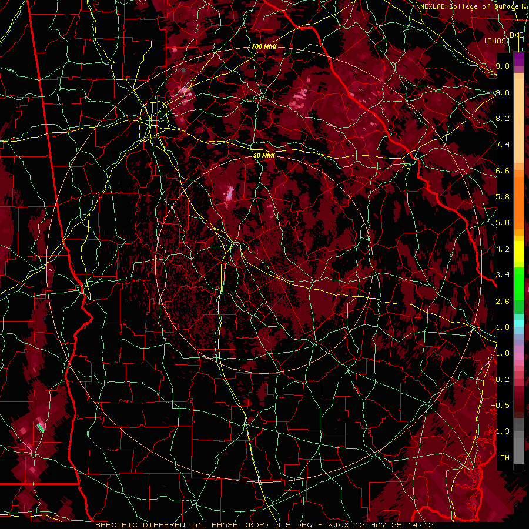Click the 1.0 legend value

pyautogui.click(x=503, y=353)
